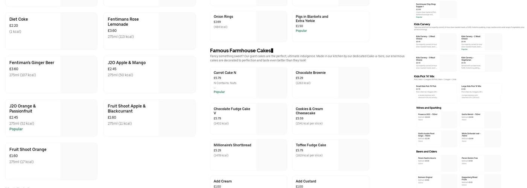Pick Cookies & Cream Cheesecake
The height and width of the screenshot is (188, 527).
click(x=330, y=119)
